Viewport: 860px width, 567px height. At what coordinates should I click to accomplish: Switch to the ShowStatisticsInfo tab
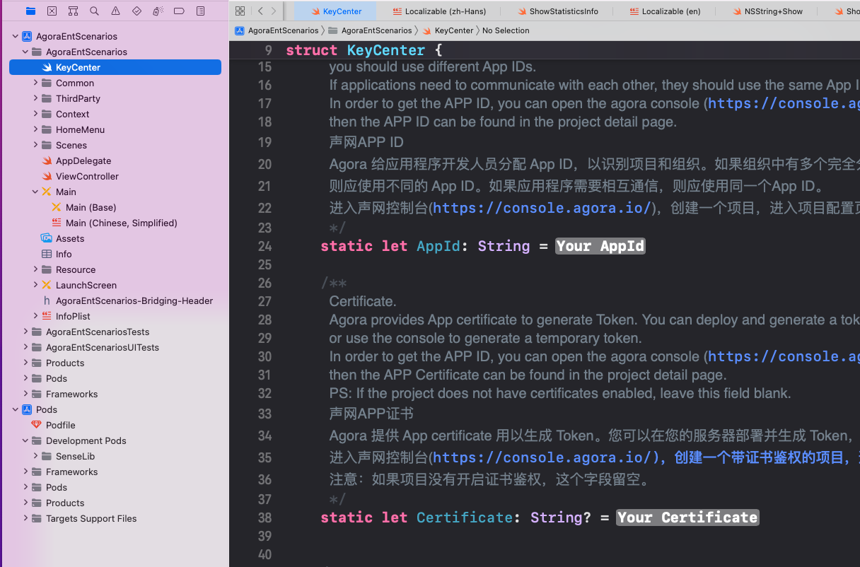pos(557,11)
